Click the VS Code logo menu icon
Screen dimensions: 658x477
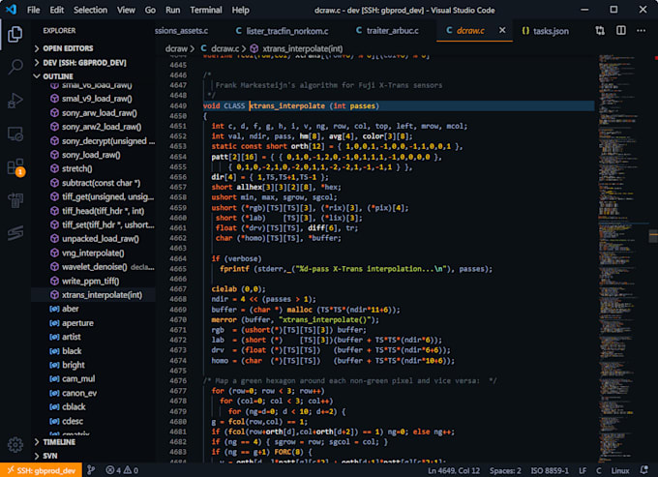coord(12,10)
